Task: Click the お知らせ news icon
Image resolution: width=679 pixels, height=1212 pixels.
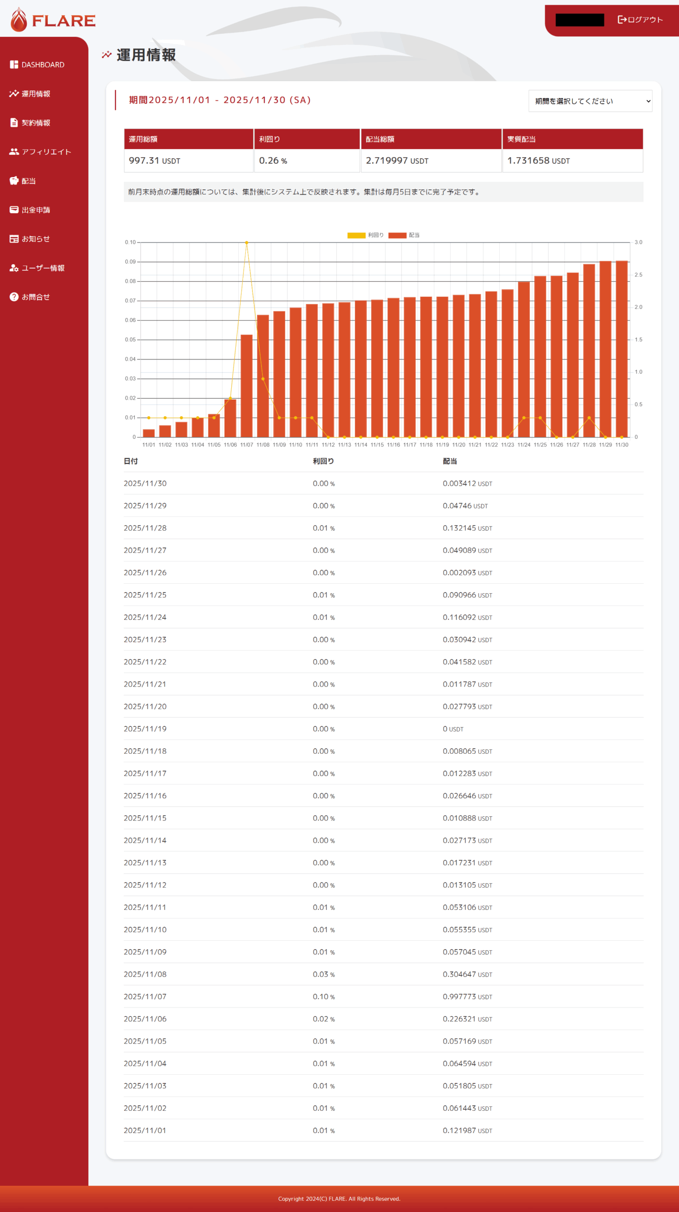Action: pyautogui.click(x=14, y=239)
